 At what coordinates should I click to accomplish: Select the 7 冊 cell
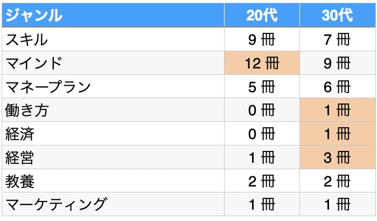337,39
